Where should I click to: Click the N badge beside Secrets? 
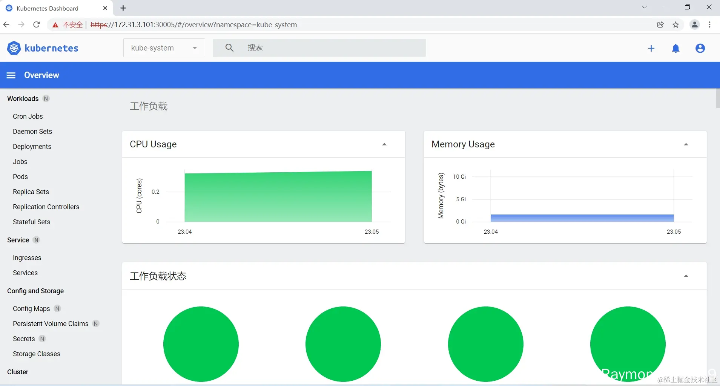(42, 339)
